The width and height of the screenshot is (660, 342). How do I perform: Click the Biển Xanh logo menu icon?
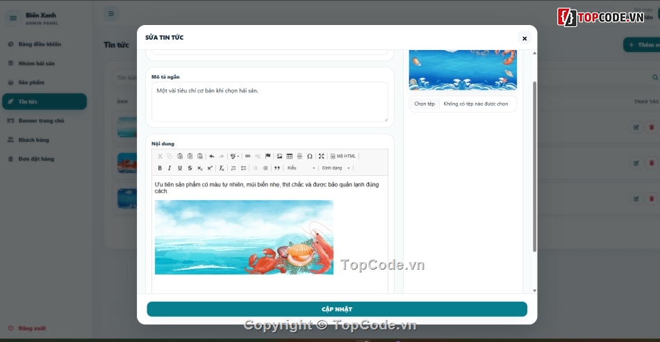[x=13, y=18]
